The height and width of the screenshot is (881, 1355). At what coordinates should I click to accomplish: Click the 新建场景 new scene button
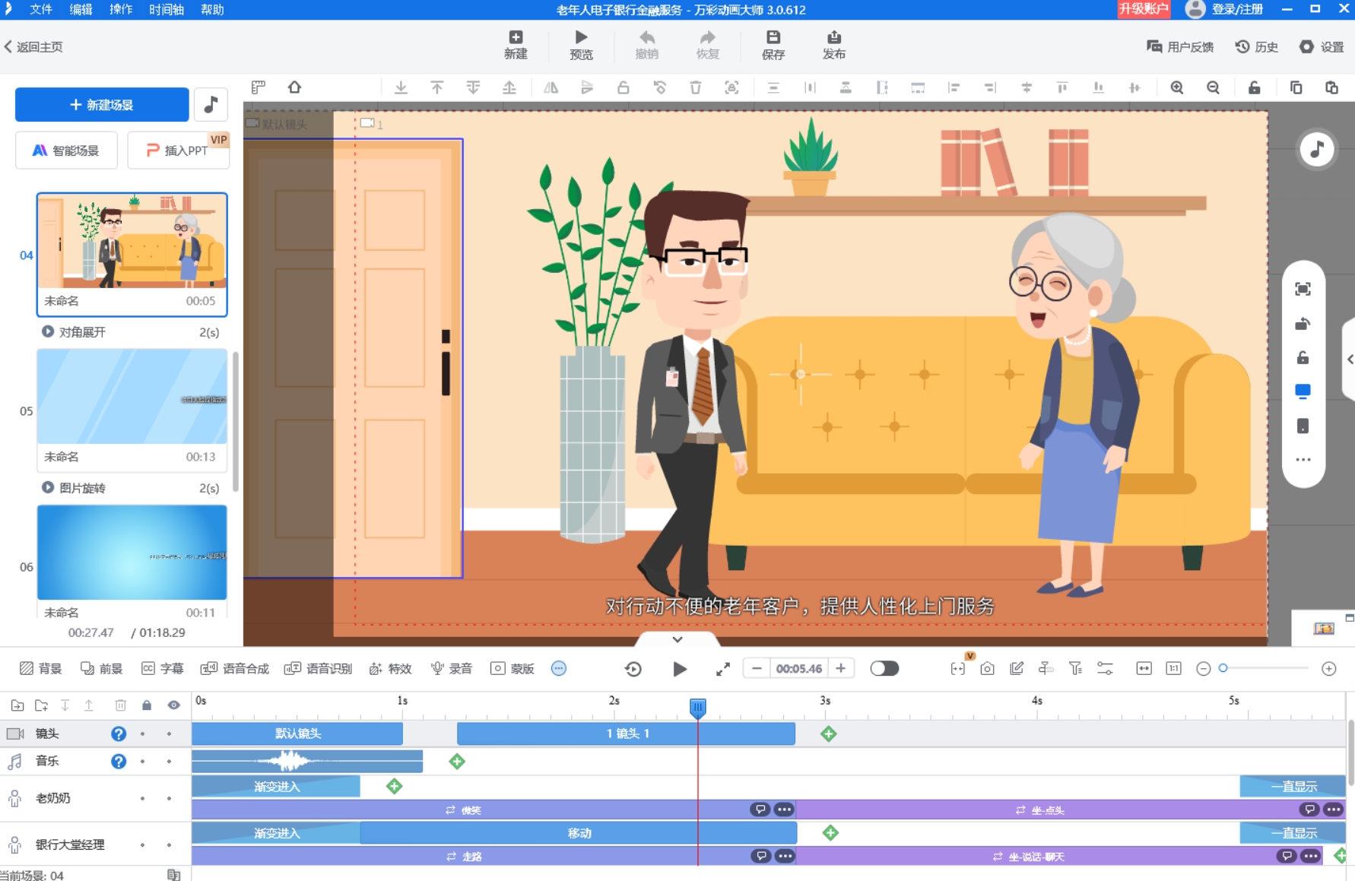[102, 105]
